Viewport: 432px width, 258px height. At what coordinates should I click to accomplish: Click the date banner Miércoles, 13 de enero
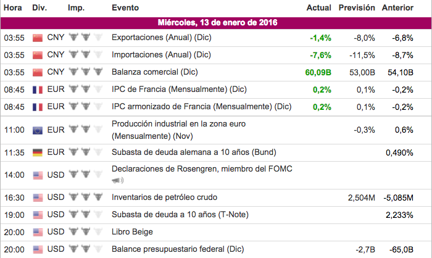coord(216,23)
